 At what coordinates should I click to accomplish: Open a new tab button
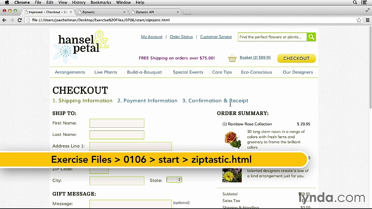(x=187, y=12)
